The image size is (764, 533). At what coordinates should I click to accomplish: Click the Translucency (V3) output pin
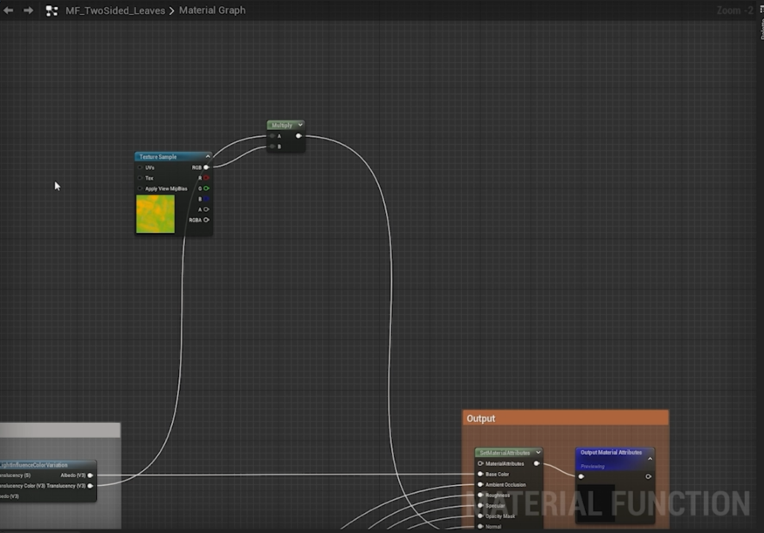(x=90, y=486)
